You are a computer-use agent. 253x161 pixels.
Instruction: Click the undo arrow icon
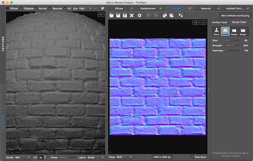tap(149, 16)
